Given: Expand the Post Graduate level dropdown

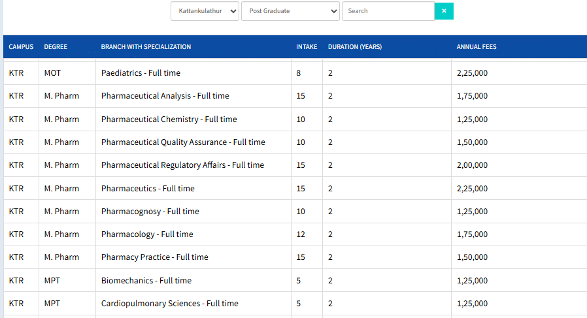Looking at the screenshot, I should (290, 11).
